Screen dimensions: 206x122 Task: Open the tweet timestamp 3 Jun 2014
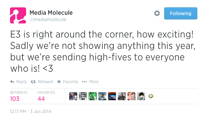point(31,112)
